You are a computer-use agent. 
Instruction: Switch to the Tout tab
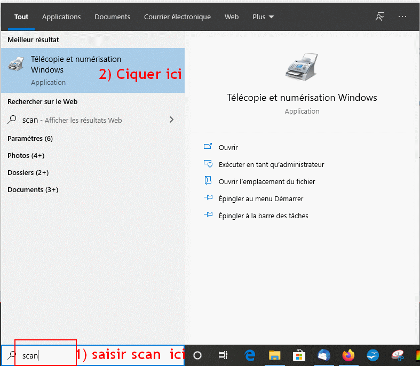pos(21,17)
